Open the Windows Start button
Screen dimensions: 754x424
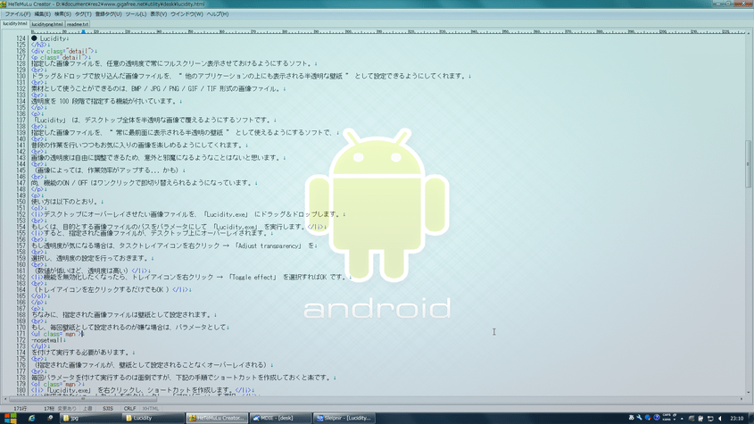coord(10,419)
